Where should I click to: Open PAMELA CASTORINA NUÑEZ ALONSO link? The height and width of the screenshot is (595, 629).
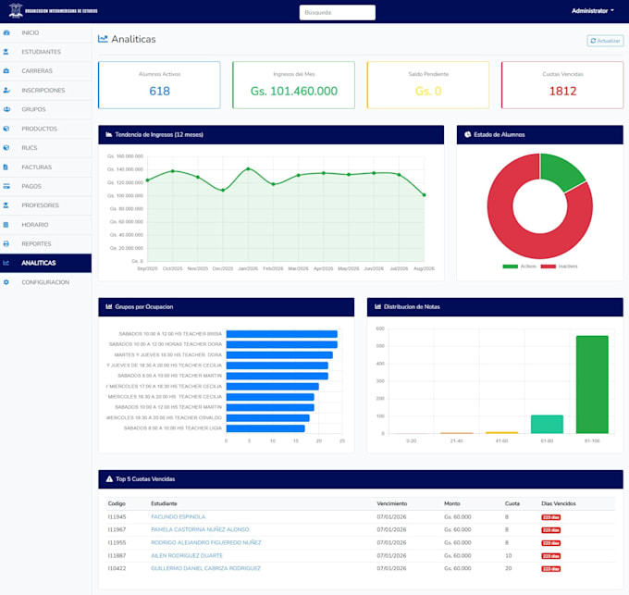pos(200,529)
